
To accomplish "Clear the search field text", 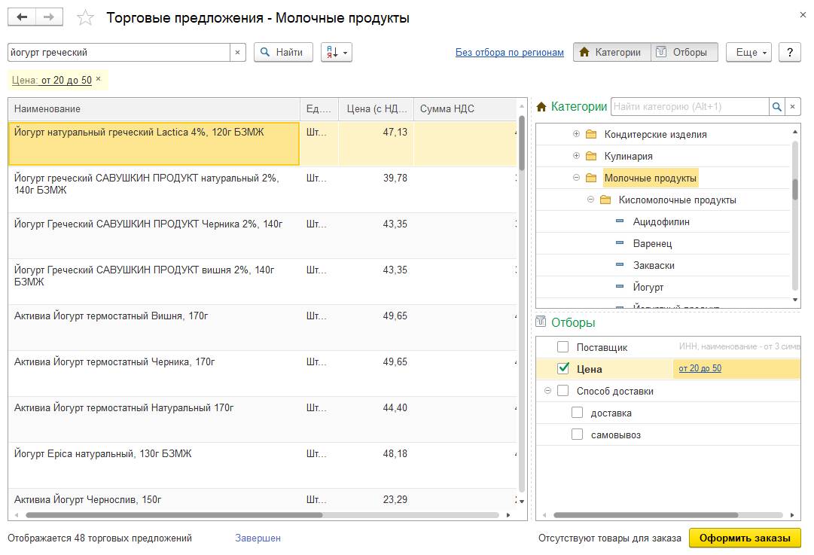I will click(238, 53).
